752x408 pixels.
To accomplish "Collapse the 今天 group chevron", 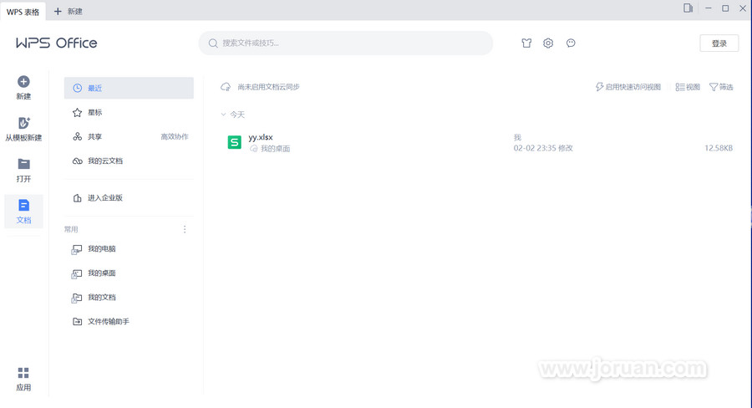I will tap(223, 115).
